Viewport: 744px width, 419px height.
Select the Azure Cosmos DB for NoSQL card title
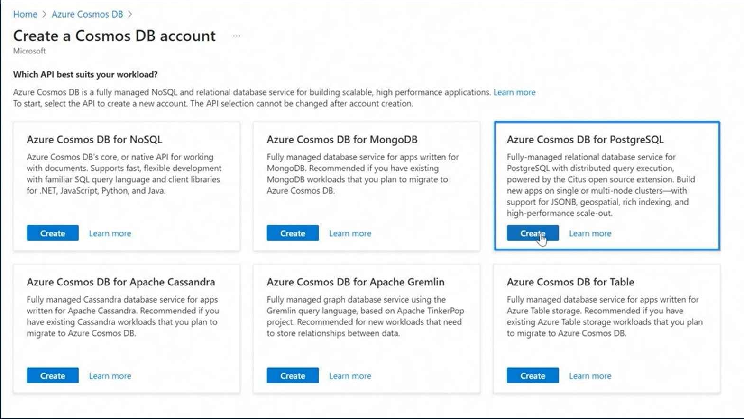click(x=94, y=140)
